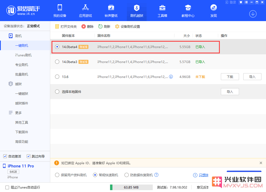Toggle the 跳过向导 checkbox
Screen dimensions: 266x192
click(x=29, y=156)
